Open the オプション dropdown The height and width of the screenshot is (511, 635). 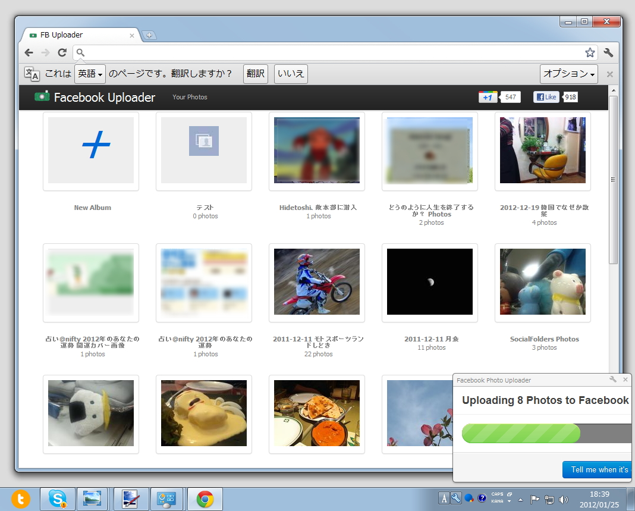pyautogui.click(x=568, y=74)
